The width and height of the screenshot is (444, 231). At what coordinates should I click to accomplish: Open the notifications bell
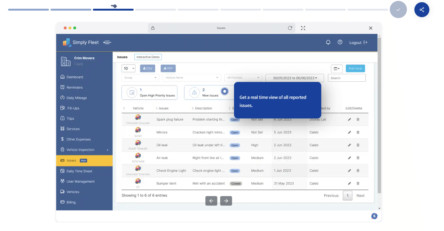click(328, 42)
